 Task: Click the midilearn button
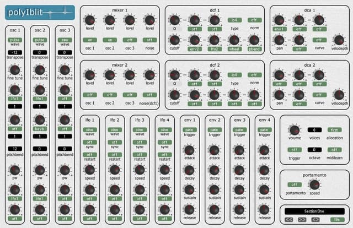coord(333,149)
